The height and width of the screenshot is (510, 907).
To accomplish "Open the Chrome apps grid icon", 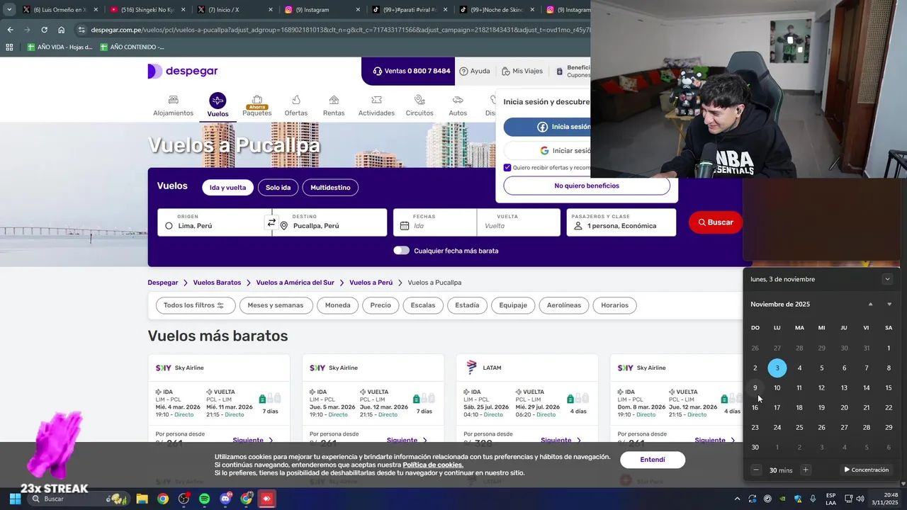I will (9, 47).
